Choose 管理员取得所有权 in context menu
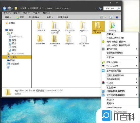This screenshot has width=140, height=123. tap(120, 53)
